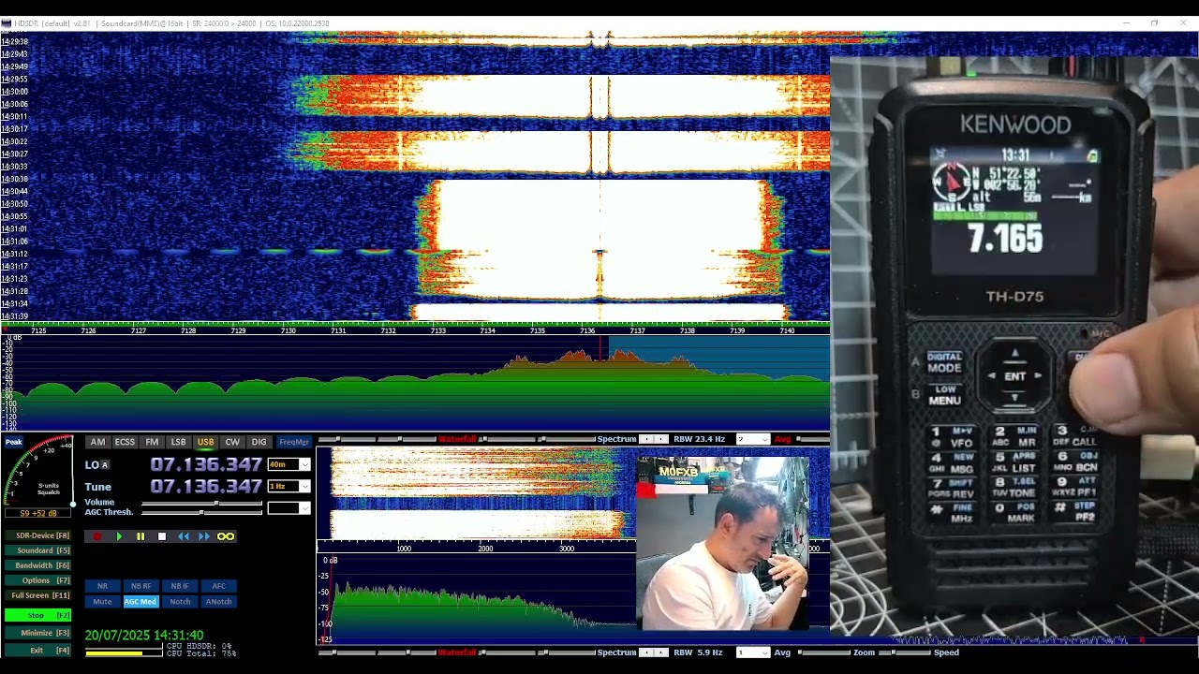The height and width of the screenshot is (674, 1199).
Task: Open Options [F7] menu
Action: pyautogui.click(x=37, y=580)
